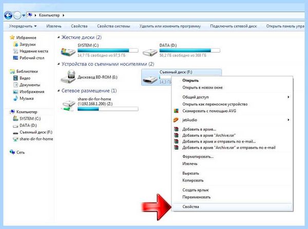
Task: Choose Сканировать с помощью AVG
Action: 232,111
